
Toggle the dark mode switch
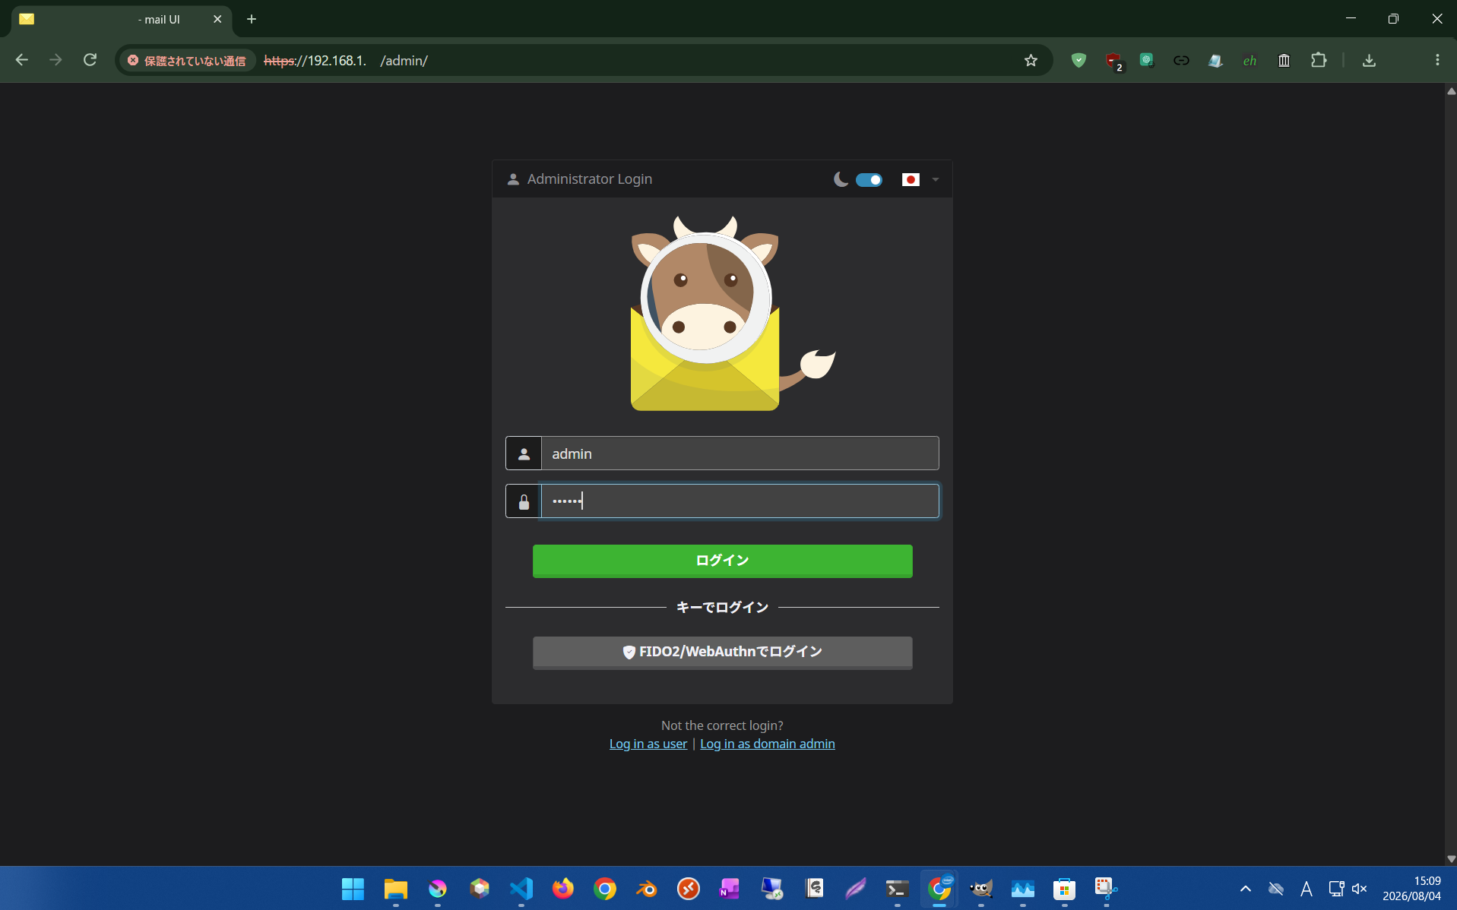pos(869,180)
